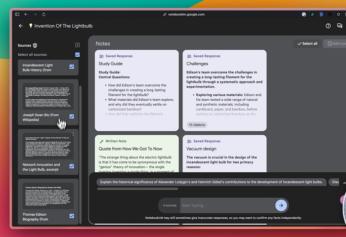
Task: Click the pencil icon on Written Note
Action: [101, 141]
